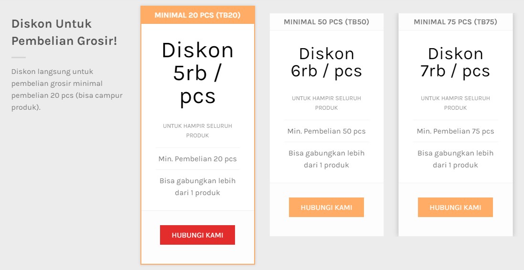Click the Diskon 5rb / pcs price
This screenshot has height=270, width=524.
(197, 73)
